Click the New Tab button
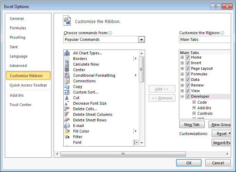 192,125
